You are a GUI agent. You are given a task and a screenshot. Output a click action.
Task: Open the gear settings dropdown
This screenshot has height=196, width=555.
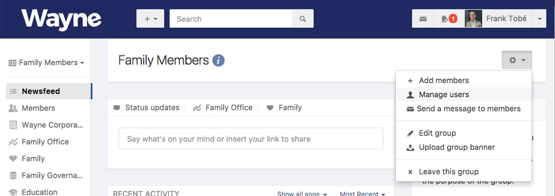(517, 60)
